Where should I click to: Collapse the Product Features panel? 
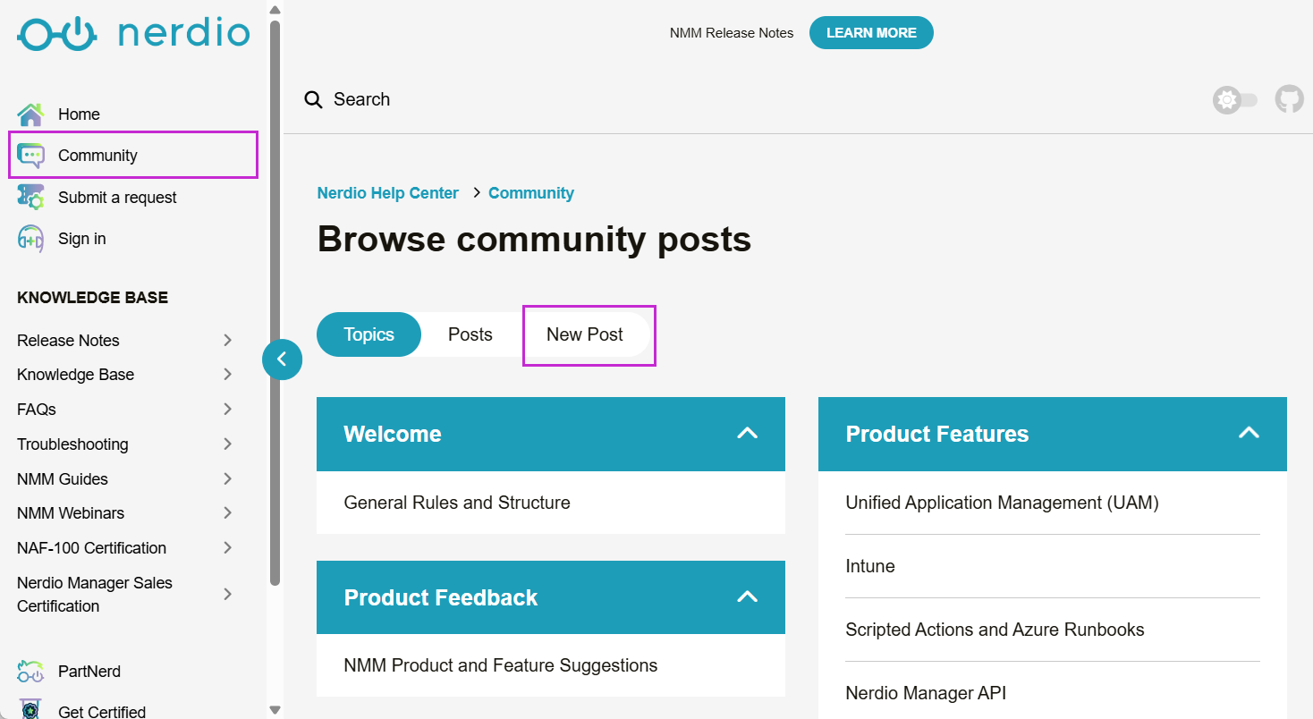(1249, 433)
